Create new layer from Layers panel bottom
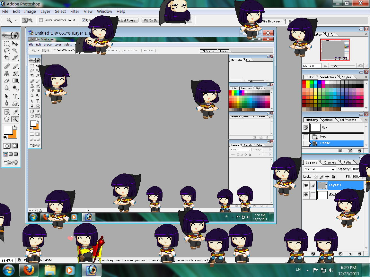This screenshot has height=277, width=370. pos(350,254)
